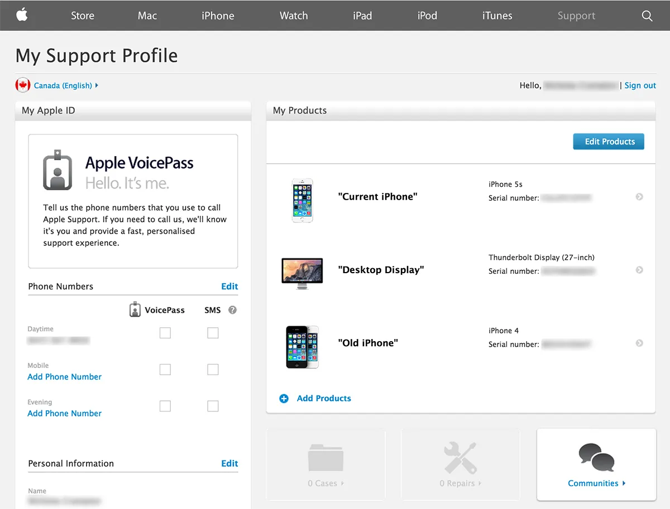Enable SMS for Daytime number

pos(213,333)
